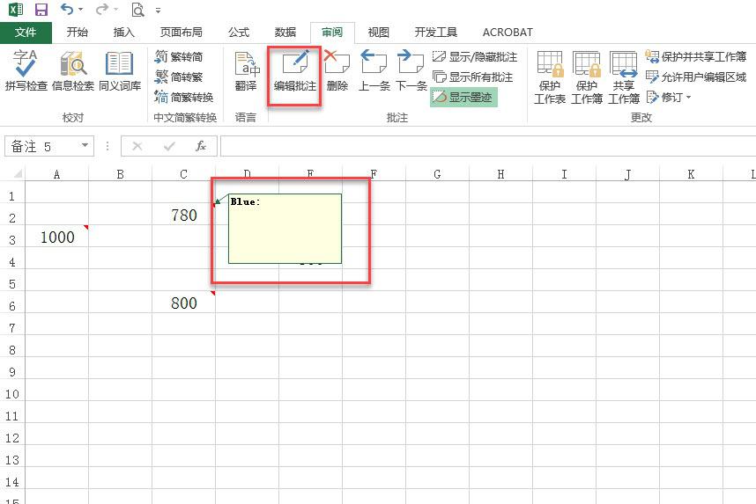Viewport: 756px width, 504px height.
Task: Select cell containing 1000
Action: click(x=57, y=237)
